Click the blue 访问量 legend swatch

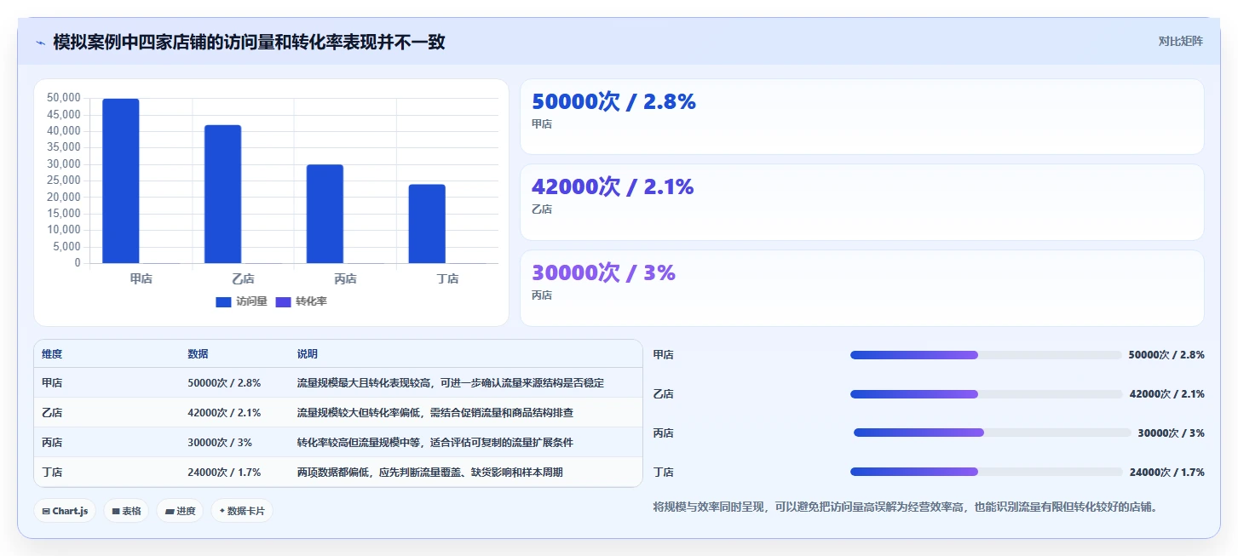[223, 301]
